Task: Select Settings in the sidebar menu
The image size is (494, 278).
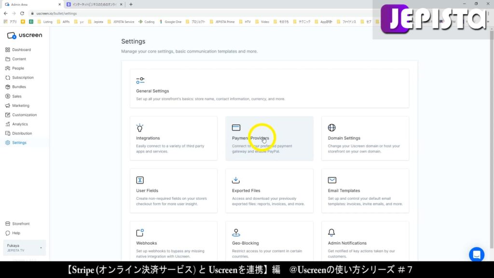Action: [x=16, y=143]
